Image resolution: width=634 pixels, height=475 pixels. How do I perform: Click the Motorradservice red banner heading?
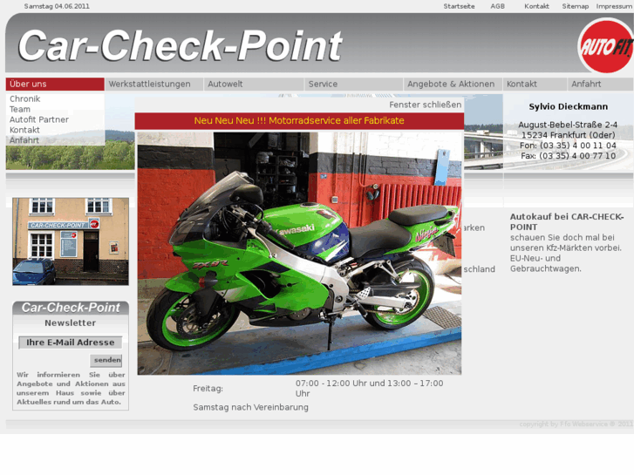[299, 121]
